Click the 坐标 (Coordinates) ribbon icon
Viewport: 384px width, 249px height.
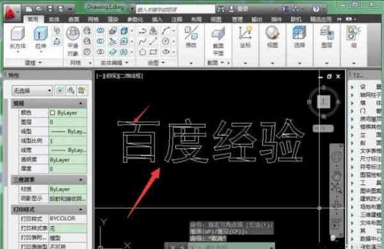click(245, 37)
